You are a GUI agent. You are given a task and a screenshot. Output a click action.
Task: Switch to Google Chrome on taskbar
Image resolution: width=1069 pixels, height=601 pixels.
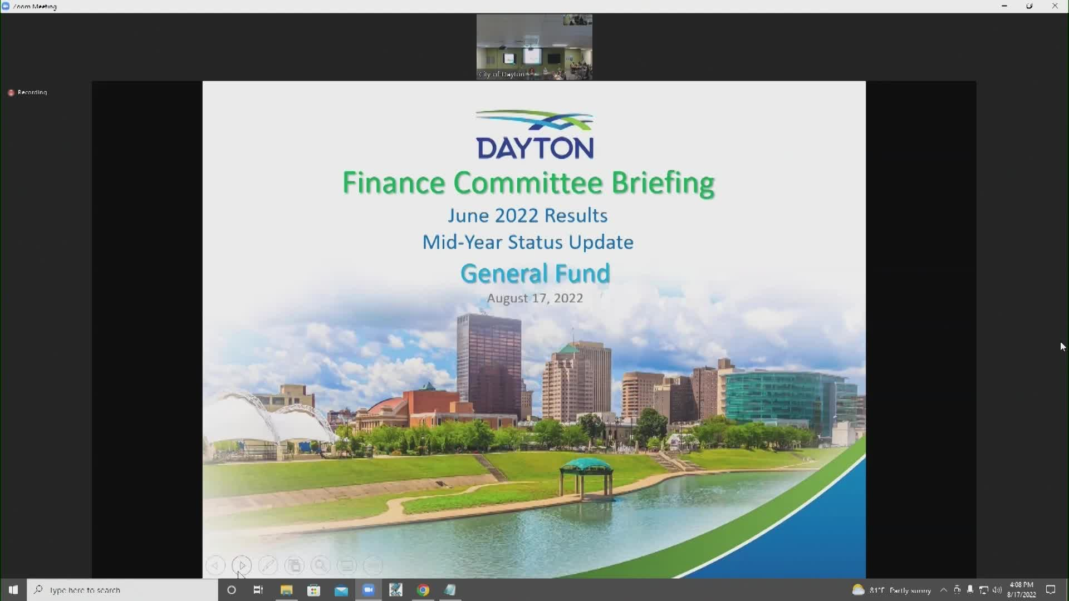tap(423, 590)
